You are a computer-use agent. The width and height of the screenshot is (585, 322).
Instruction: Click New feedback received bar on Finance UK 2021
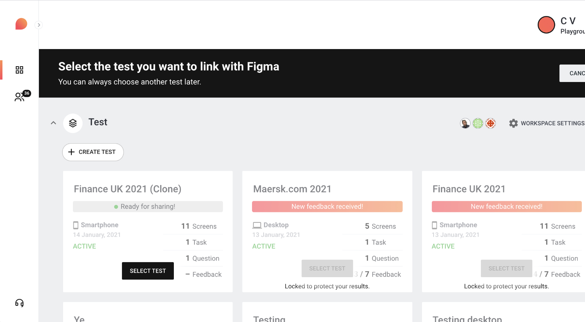(x=506, y=207)
